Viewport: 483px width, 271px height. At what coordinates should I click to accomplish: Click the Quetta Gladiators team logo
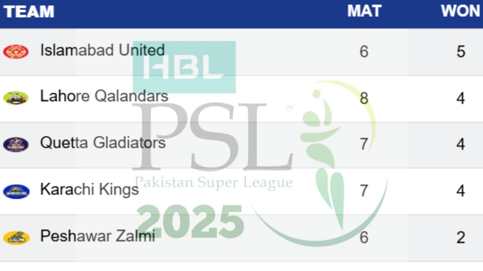[x=16, y=144]
